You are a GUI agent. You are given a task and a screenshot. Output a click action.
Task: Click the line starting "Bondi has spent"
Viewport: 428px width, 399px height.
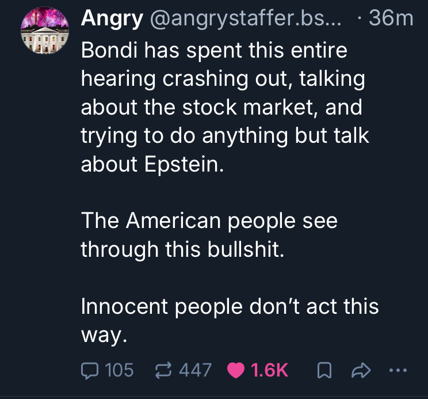[x=214, y=51]
